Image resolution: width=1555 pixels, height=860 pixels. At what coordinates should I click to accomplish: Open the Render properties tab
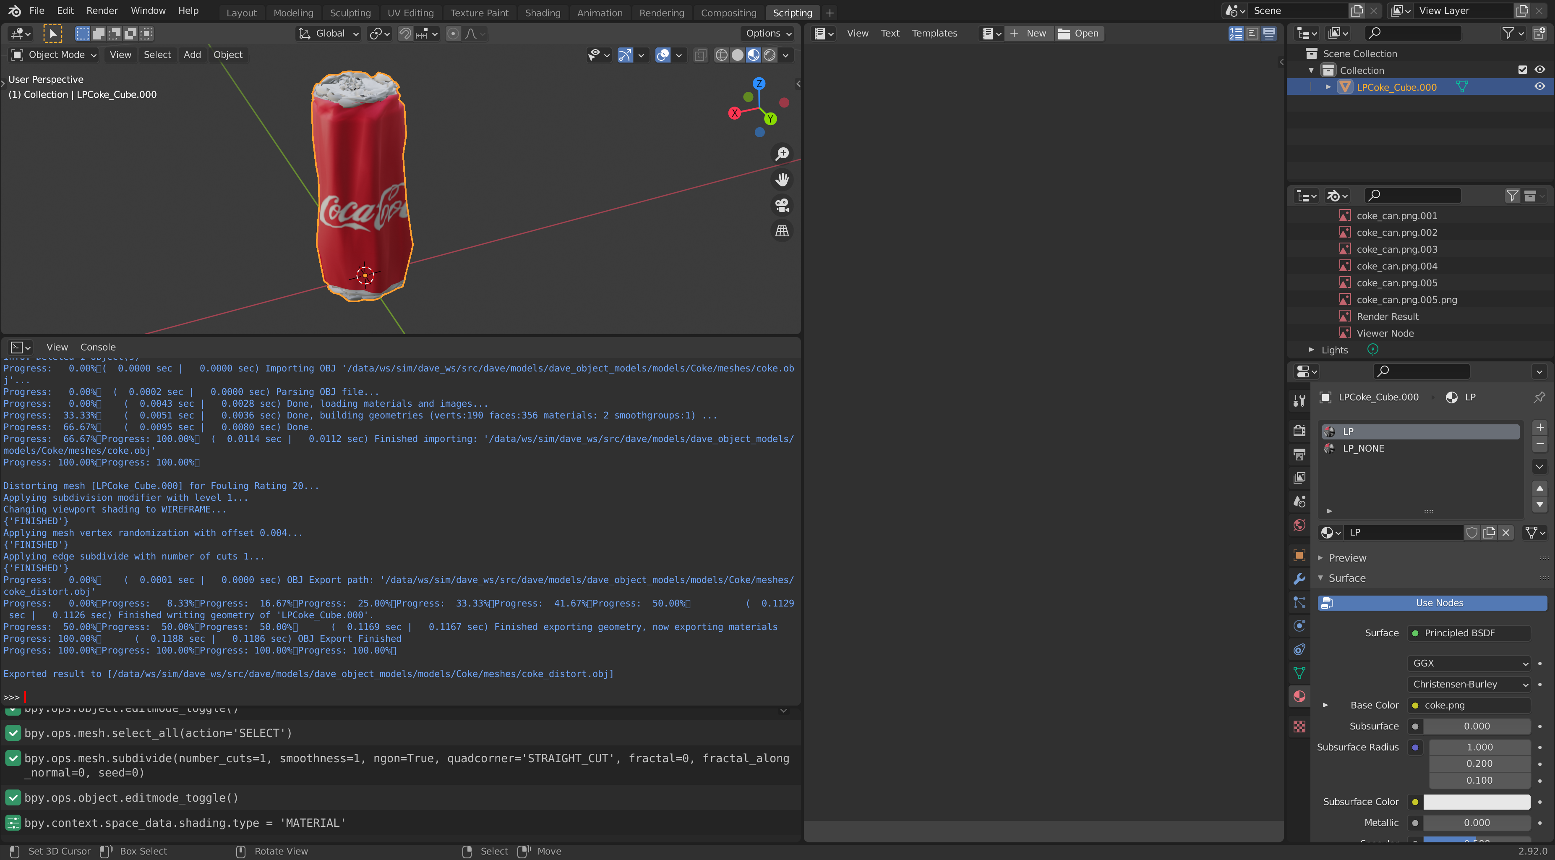[x=1299, y=431]
